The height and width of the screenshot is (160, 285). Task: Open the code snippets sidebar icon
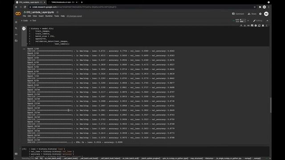coord(16,35)
